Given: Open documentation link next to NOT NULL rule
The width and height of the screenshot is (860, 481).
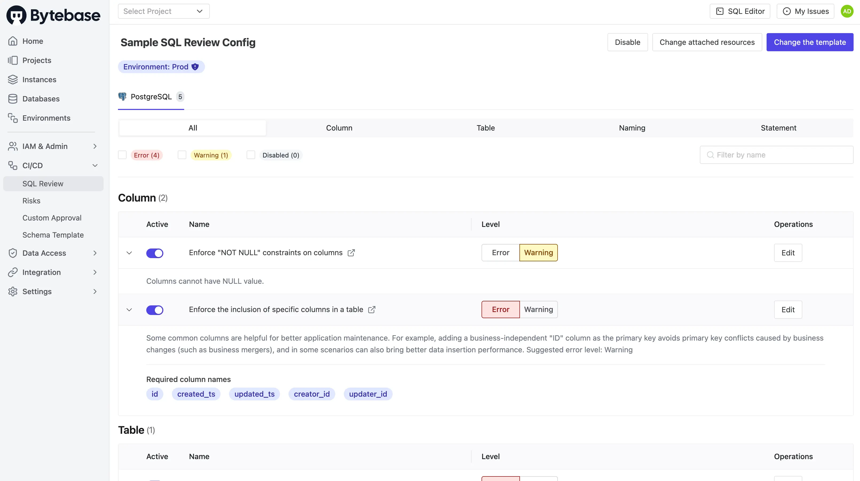Looking at the screenshot, I should pyautogui.click(x=351, y=253).
